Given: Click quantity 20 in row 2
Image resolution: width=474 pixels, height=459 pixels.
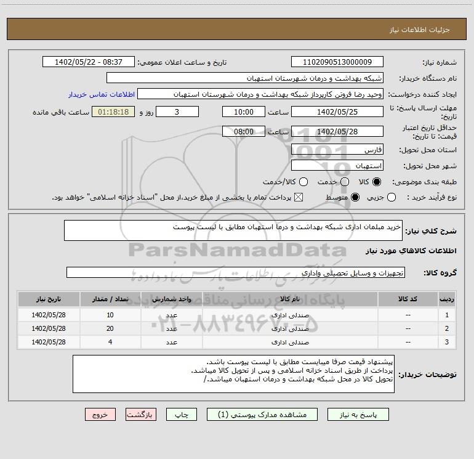Looking at the screenshot, I should coord(110,328).
